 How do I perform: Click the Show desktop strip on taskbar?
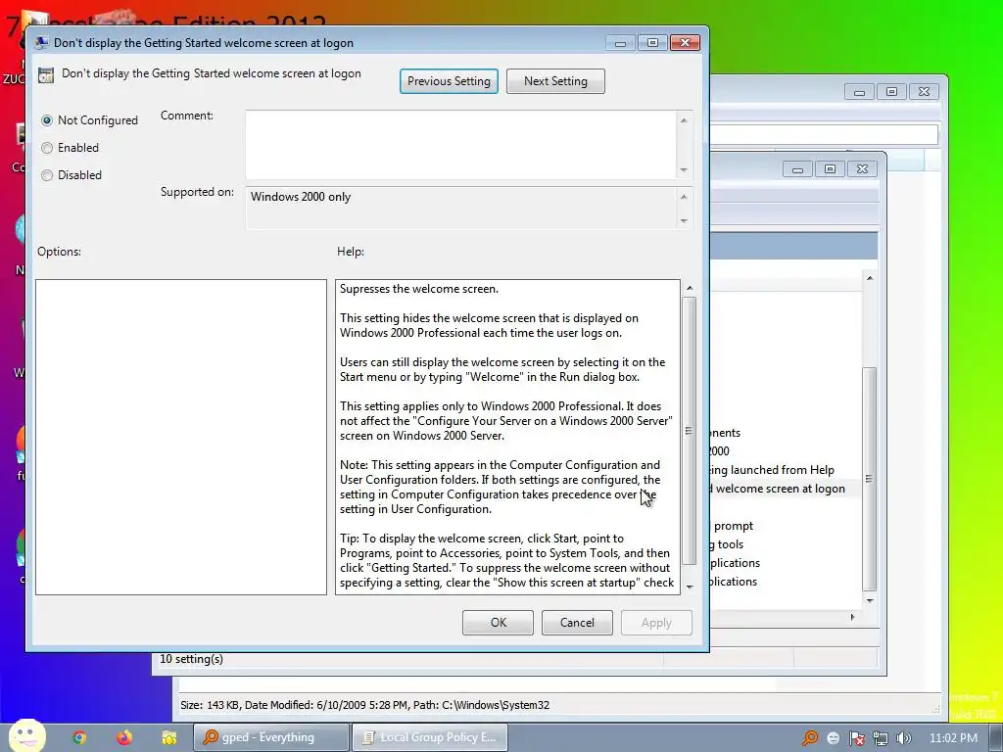point(996,737)
